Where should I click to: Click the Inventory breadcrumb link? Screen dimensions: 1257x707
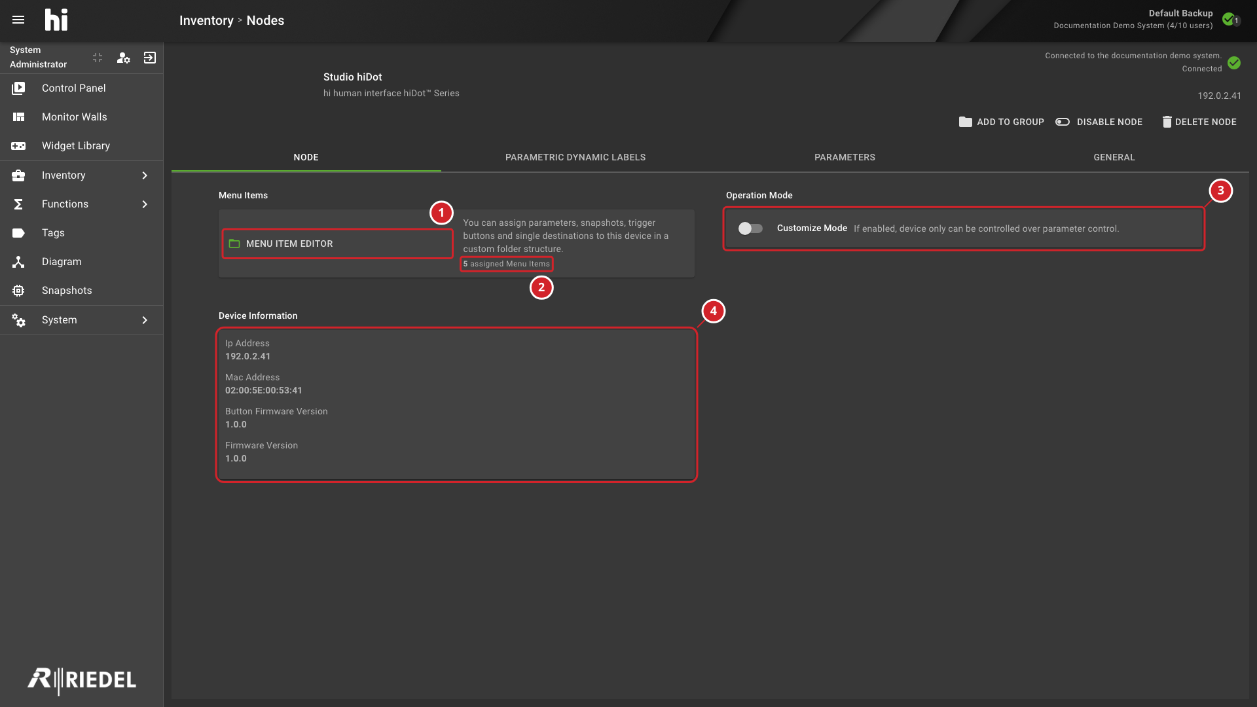coord(206,20)
